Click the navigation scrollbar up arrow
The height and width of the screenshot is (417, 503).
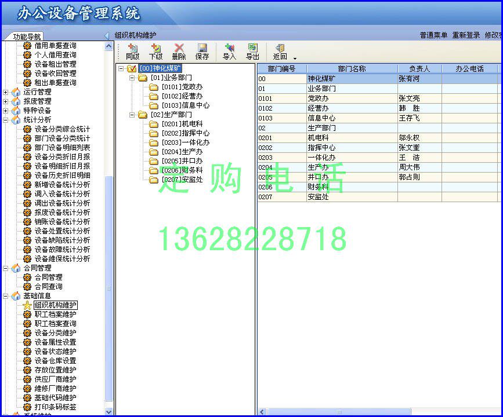click(108, 46)
